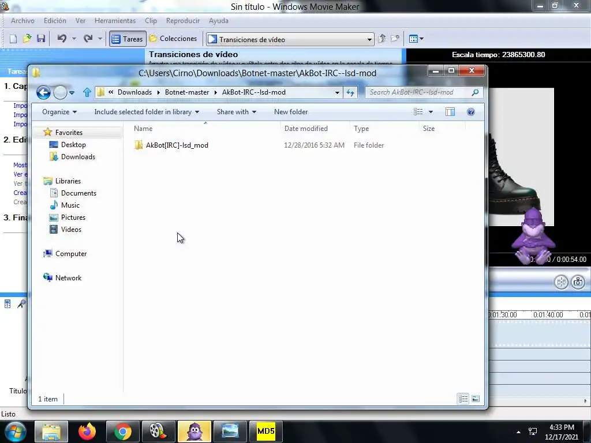
Task: Select Computer in the navigation pane
Action: click(71, 254)
